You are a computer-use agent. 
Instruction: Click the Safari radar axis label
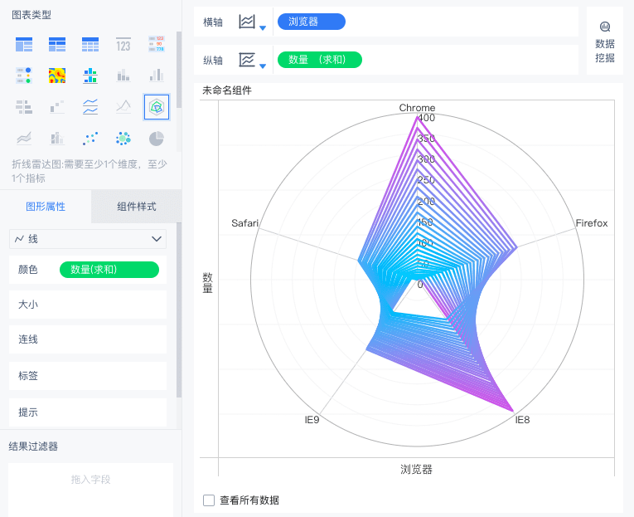click(x=244, y=223)
